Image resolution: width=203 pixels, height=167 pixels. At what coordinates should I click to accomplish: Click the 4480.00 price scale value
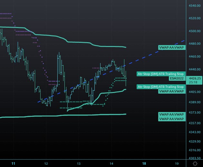(195, 44)
